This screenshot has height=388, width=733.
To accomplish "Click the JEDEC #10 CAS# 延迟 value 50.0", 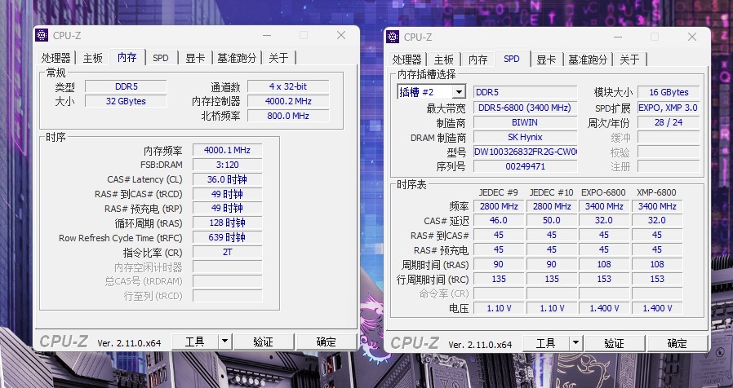I will click(x=552, y=220).
